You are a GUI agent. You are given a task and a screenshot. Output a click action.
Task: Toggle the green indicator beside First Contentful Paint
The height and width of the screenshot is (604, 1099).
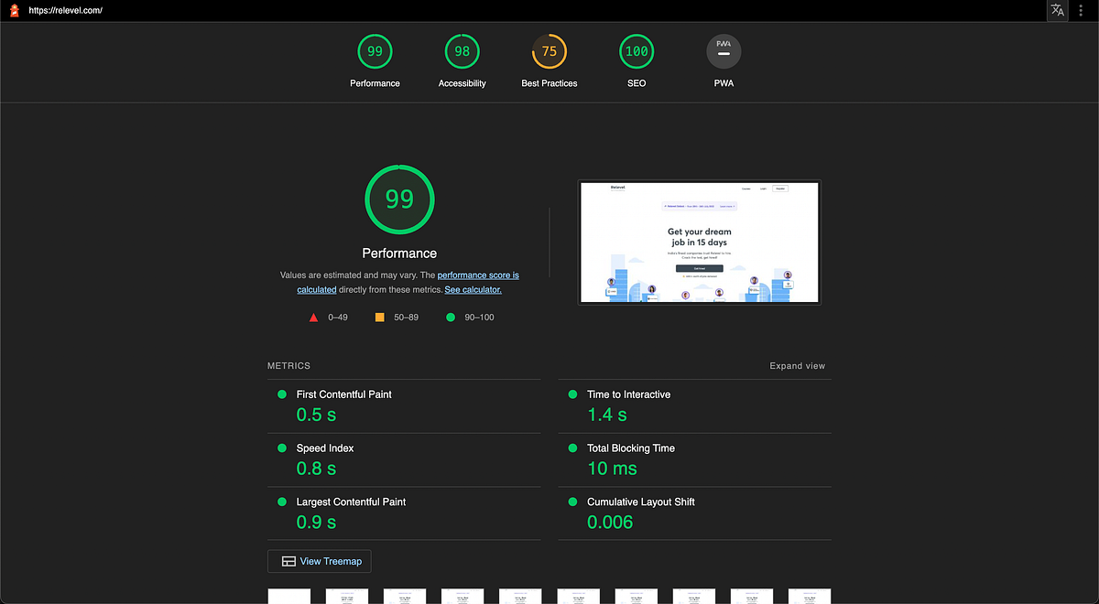click(280, 394)
